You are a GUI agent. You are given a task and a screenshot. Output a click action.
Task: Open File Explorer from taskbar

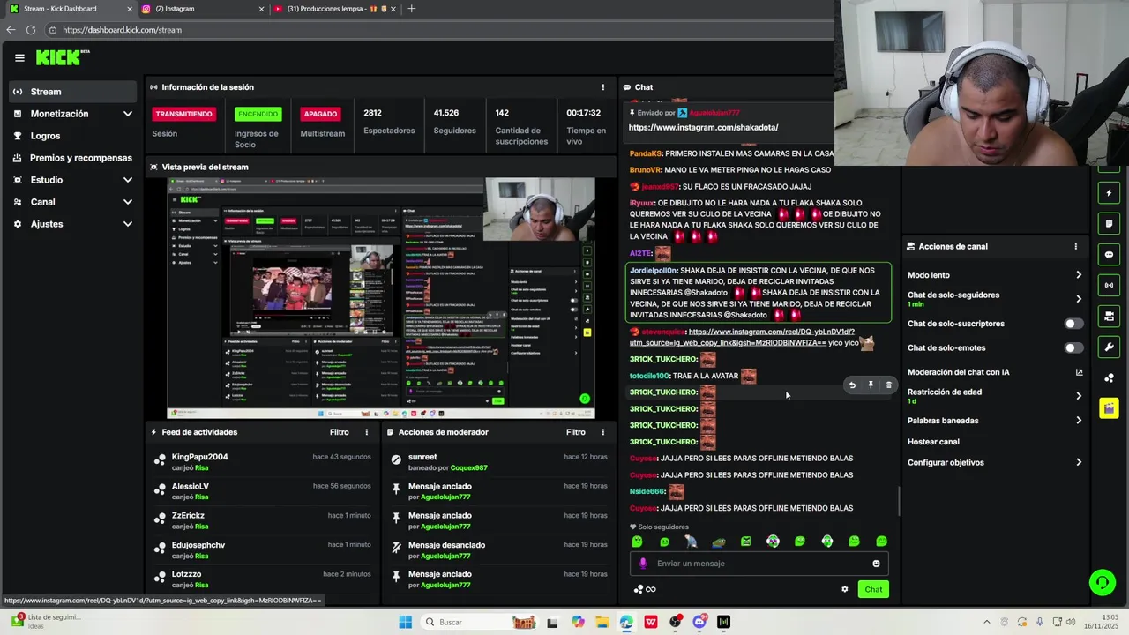(x=602, y=622)
